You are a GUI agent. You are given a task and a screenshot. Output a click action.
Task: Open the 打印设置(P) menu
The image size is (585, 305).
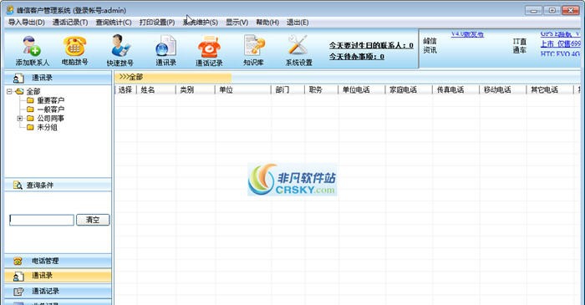coord(157,23)
